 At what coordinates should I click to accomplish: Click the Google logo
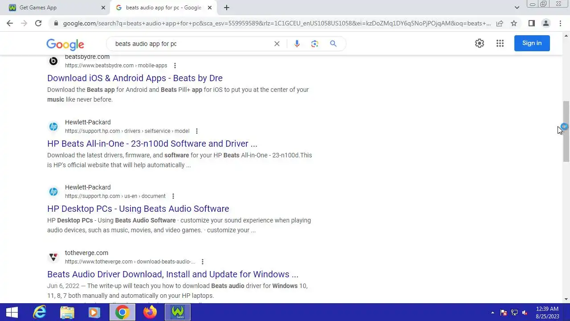click(x=65, y=44)
